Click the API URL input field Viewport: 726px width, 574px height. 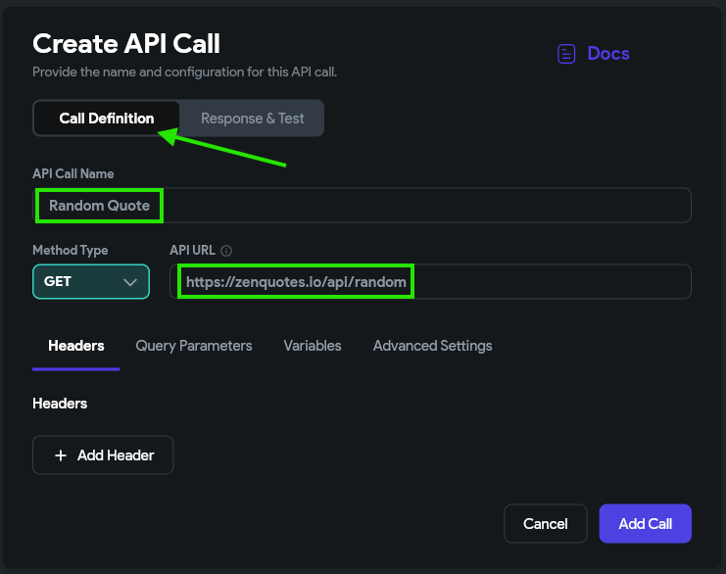pyautogui.click(x=430, y=281)
